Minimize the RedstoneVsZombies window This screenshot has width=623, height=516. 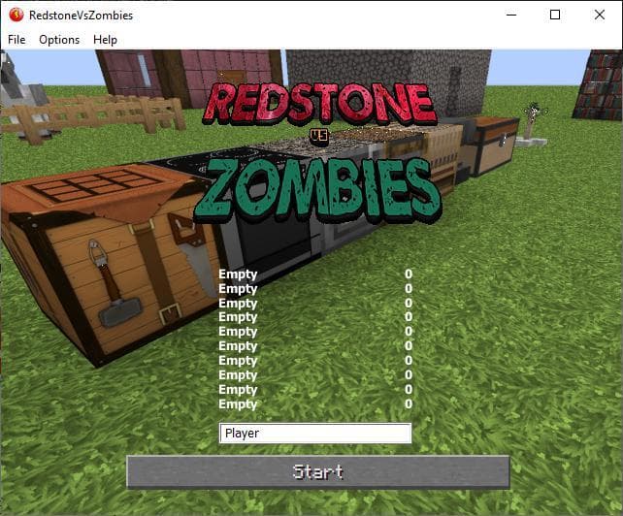pyautogui.click(x=511, y=16)
